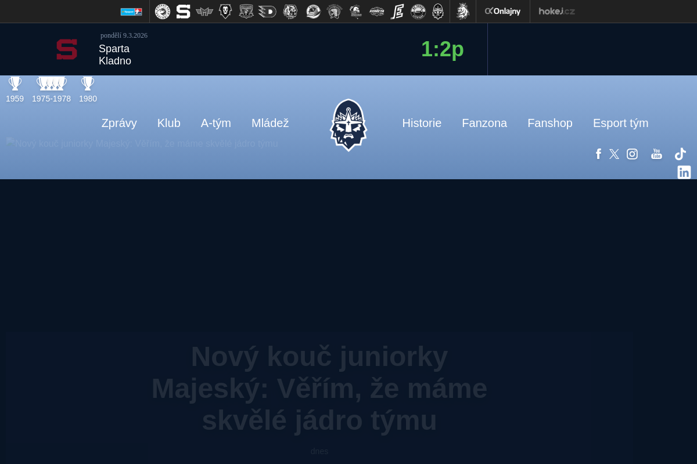
Task: Open the Mládež menu
Action: pos(270,123)
